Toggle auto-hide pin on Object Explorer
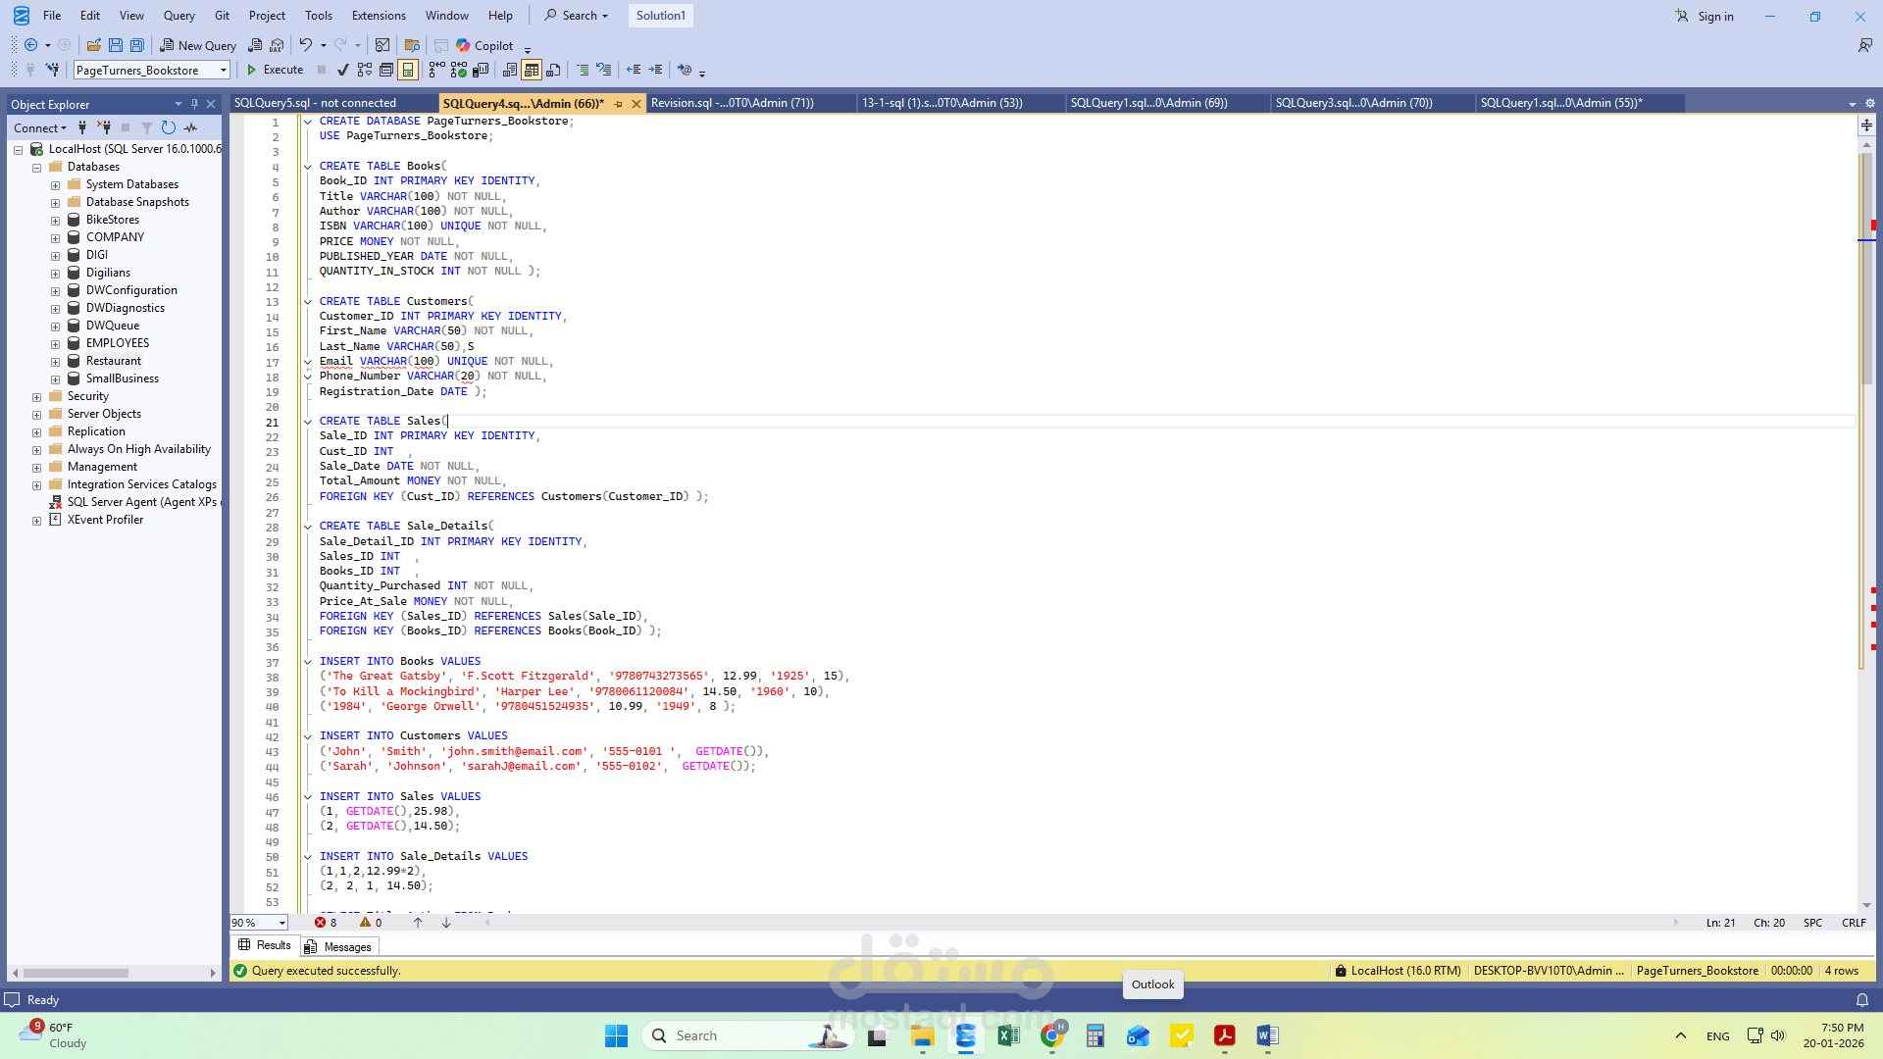 point(194,104)
